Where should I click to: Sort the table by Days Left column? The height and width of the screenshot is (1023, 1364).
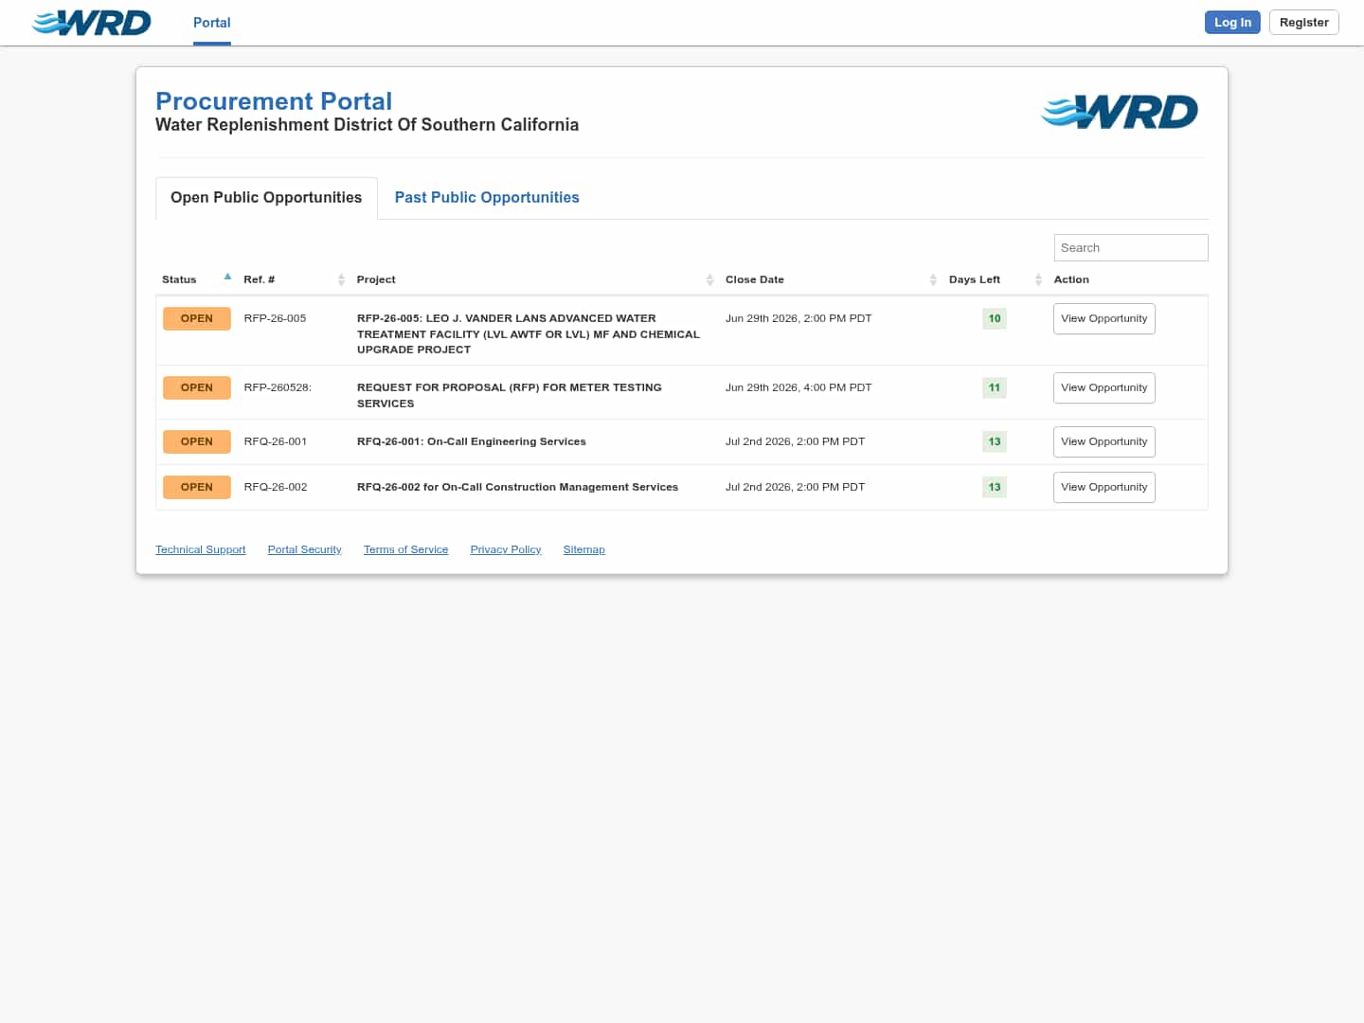[995, 279]
